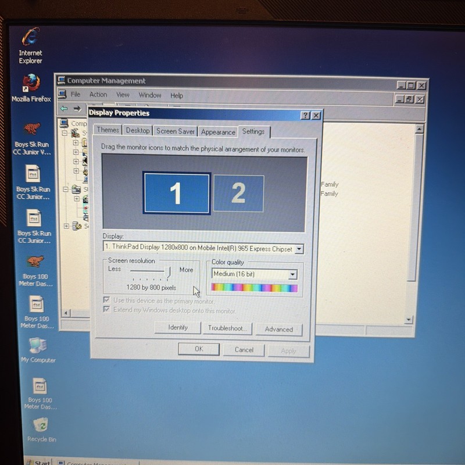Toggle 'Use this device as the primary monitor'
Screen dimensions: 465x465
(106, 300)
